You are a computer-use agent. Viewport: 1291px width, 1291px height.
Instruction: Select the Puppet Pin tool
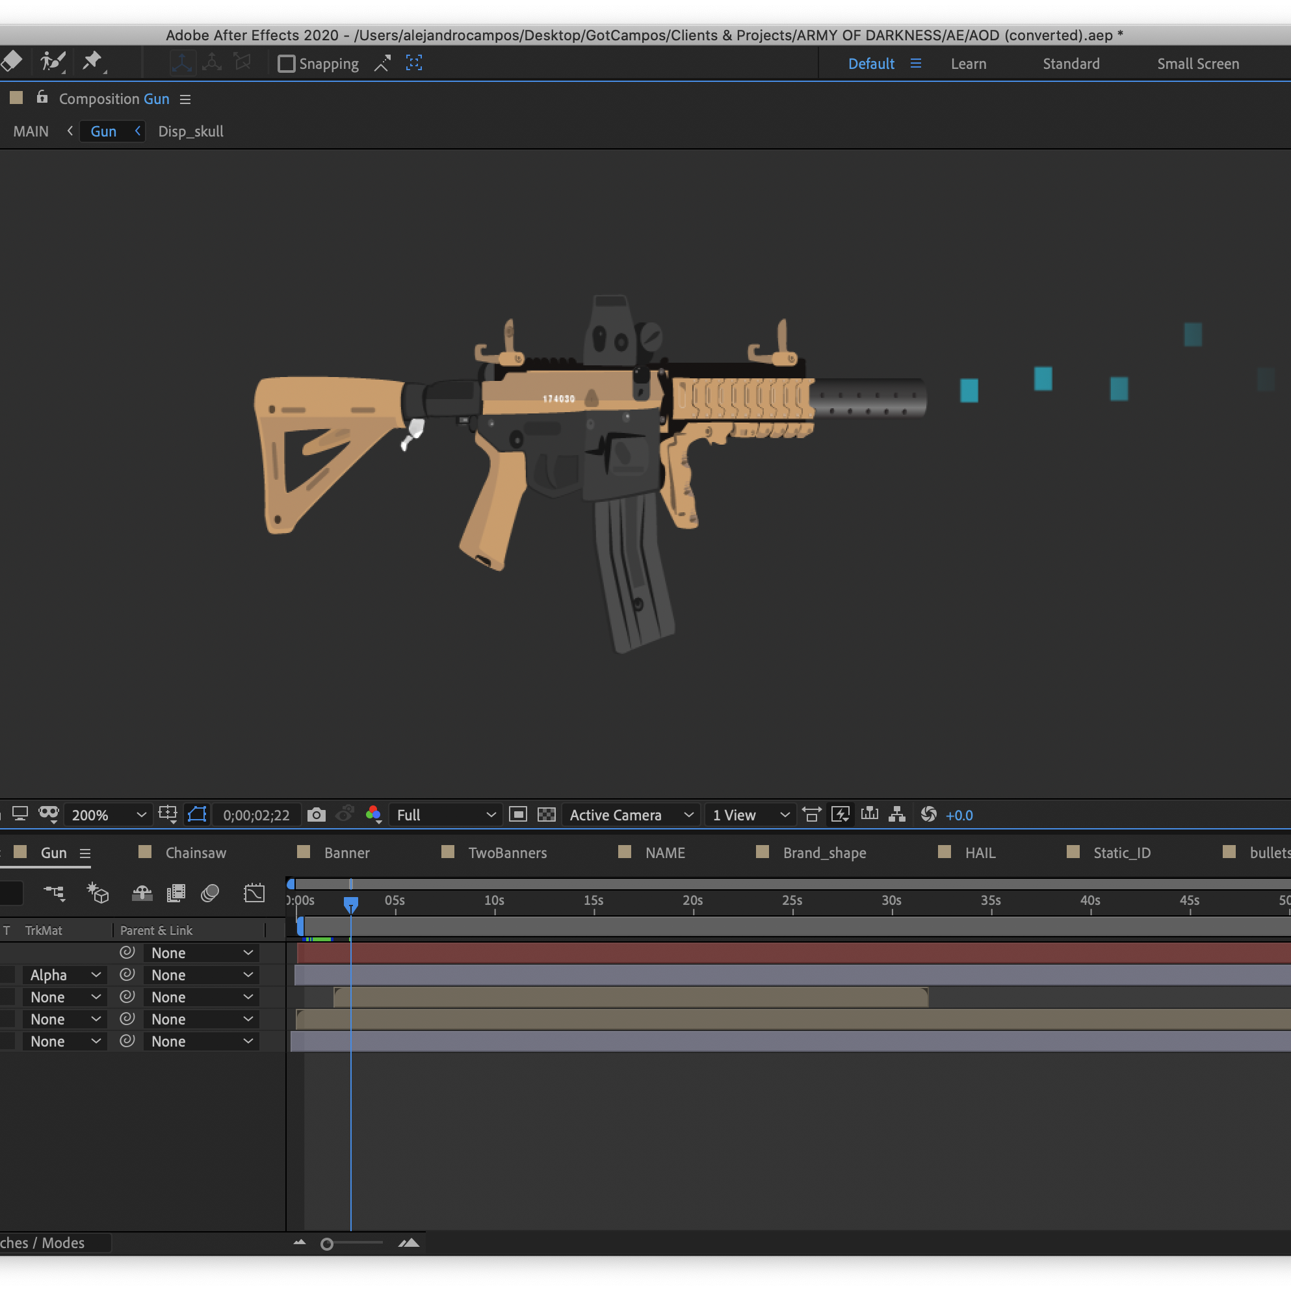pos(92,62)
